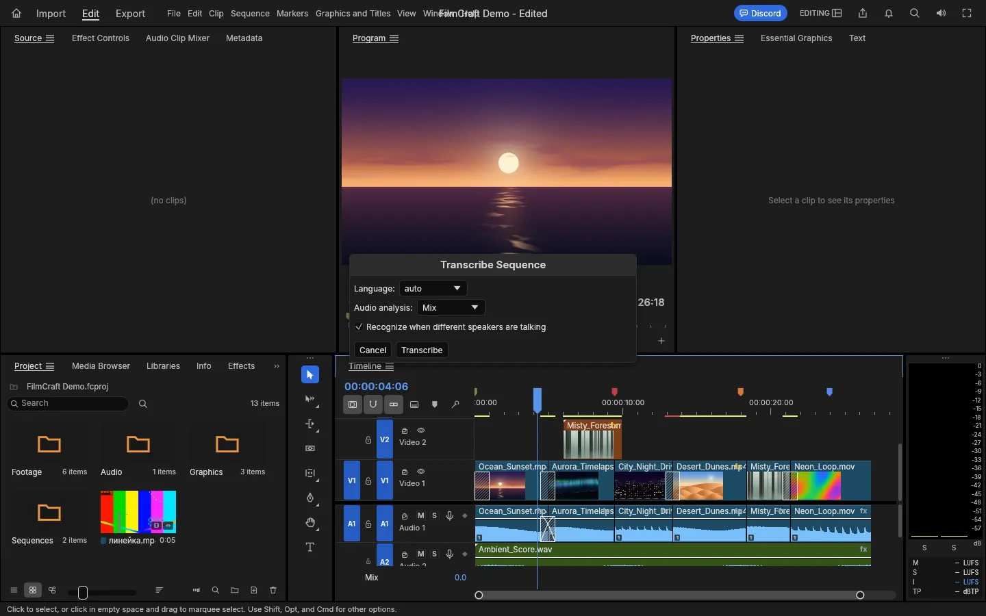This screenshot has height=616, width=986.
Task: Click the project panel trash icon
Action: click(x=273, y=590)
